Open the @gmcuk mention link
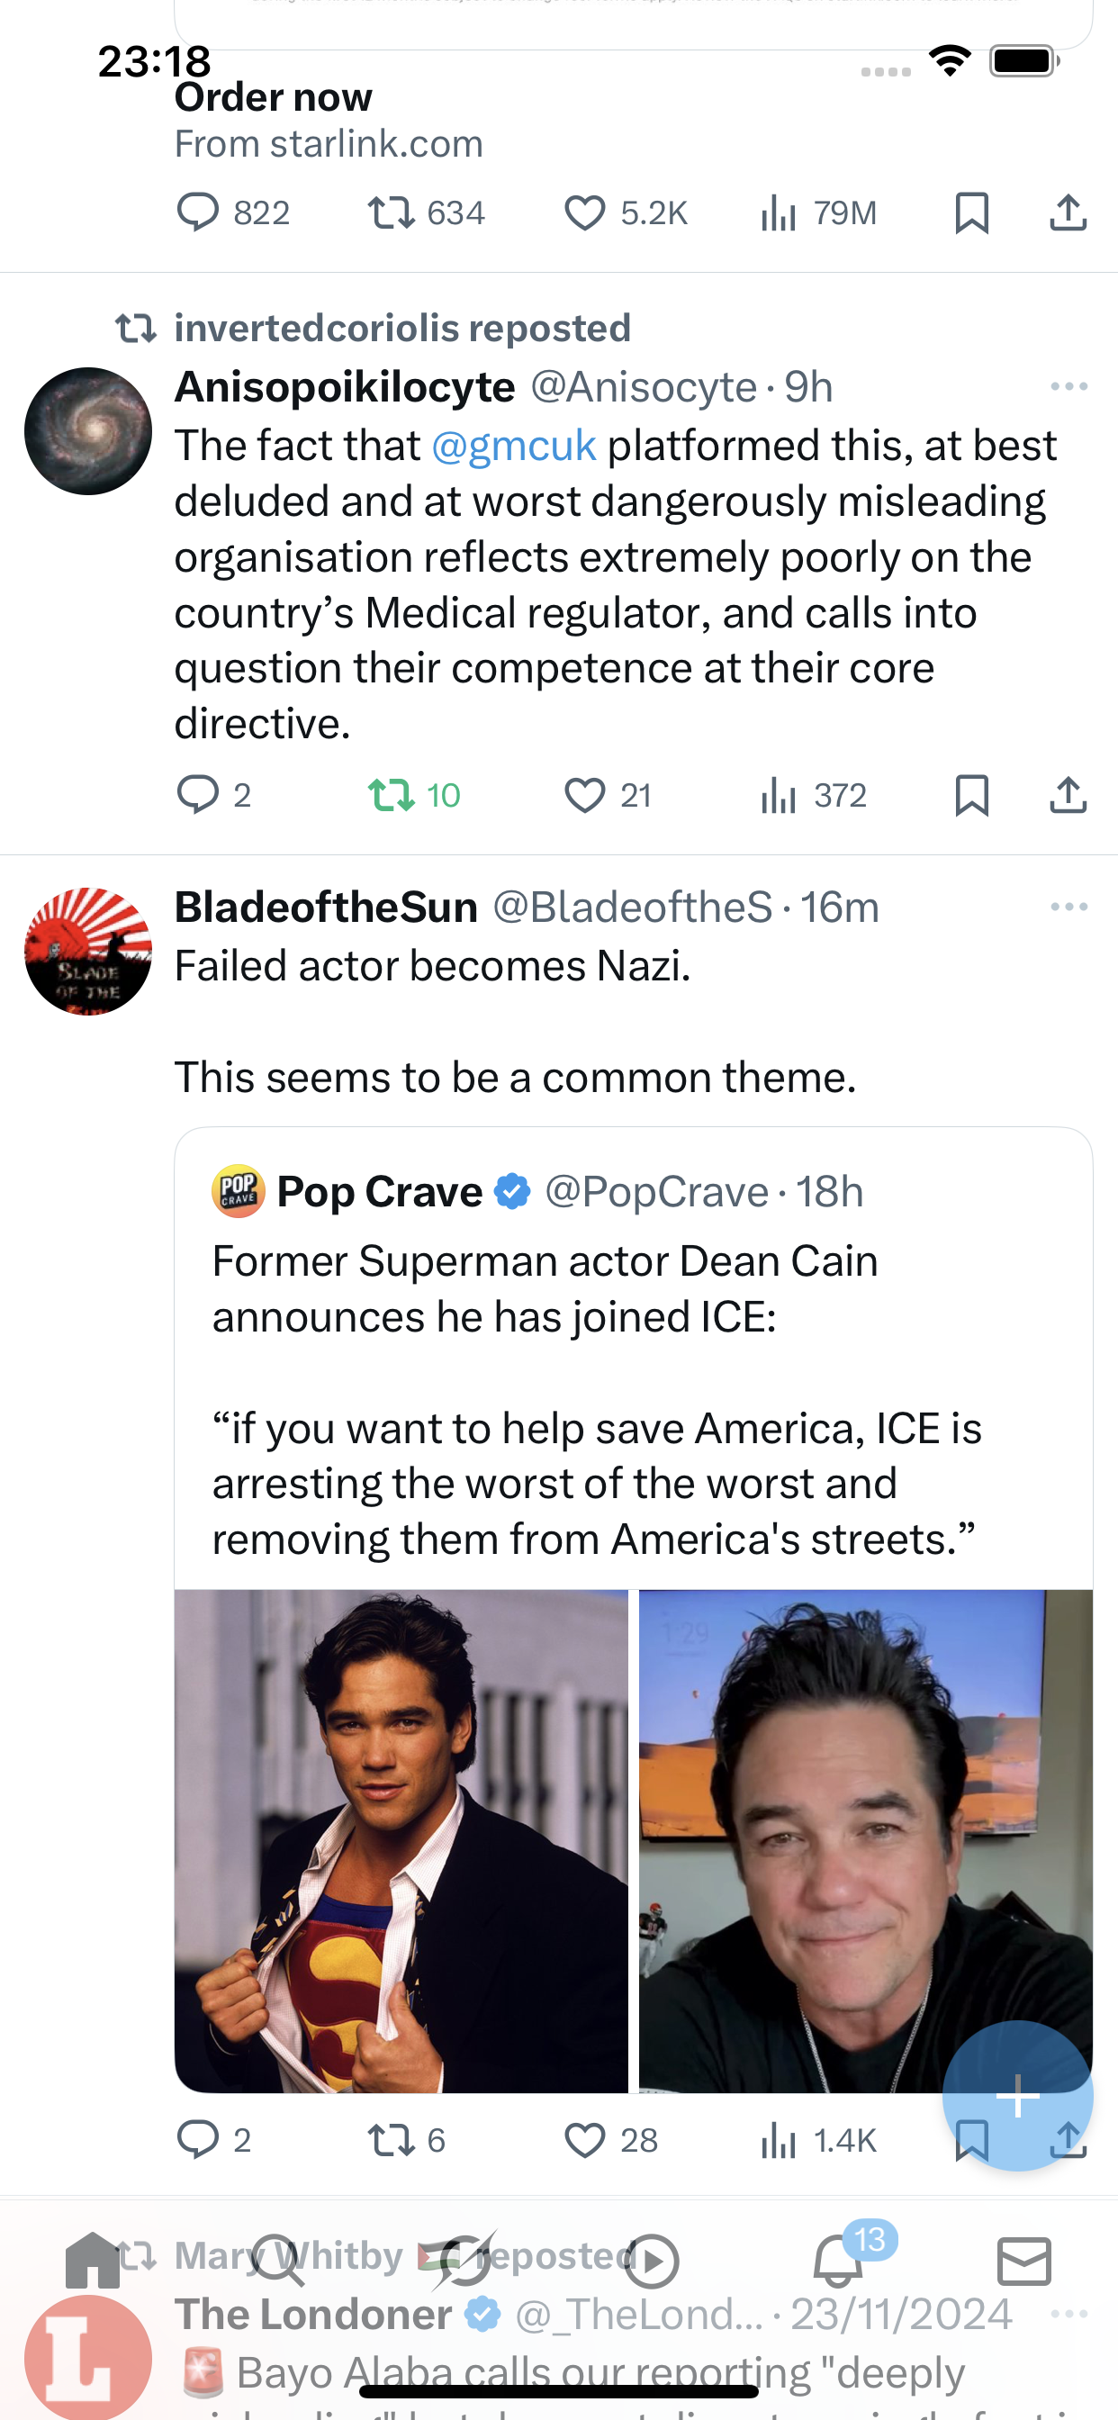This screenshot has width=1118, height=2420. click(x=514, y=446)
